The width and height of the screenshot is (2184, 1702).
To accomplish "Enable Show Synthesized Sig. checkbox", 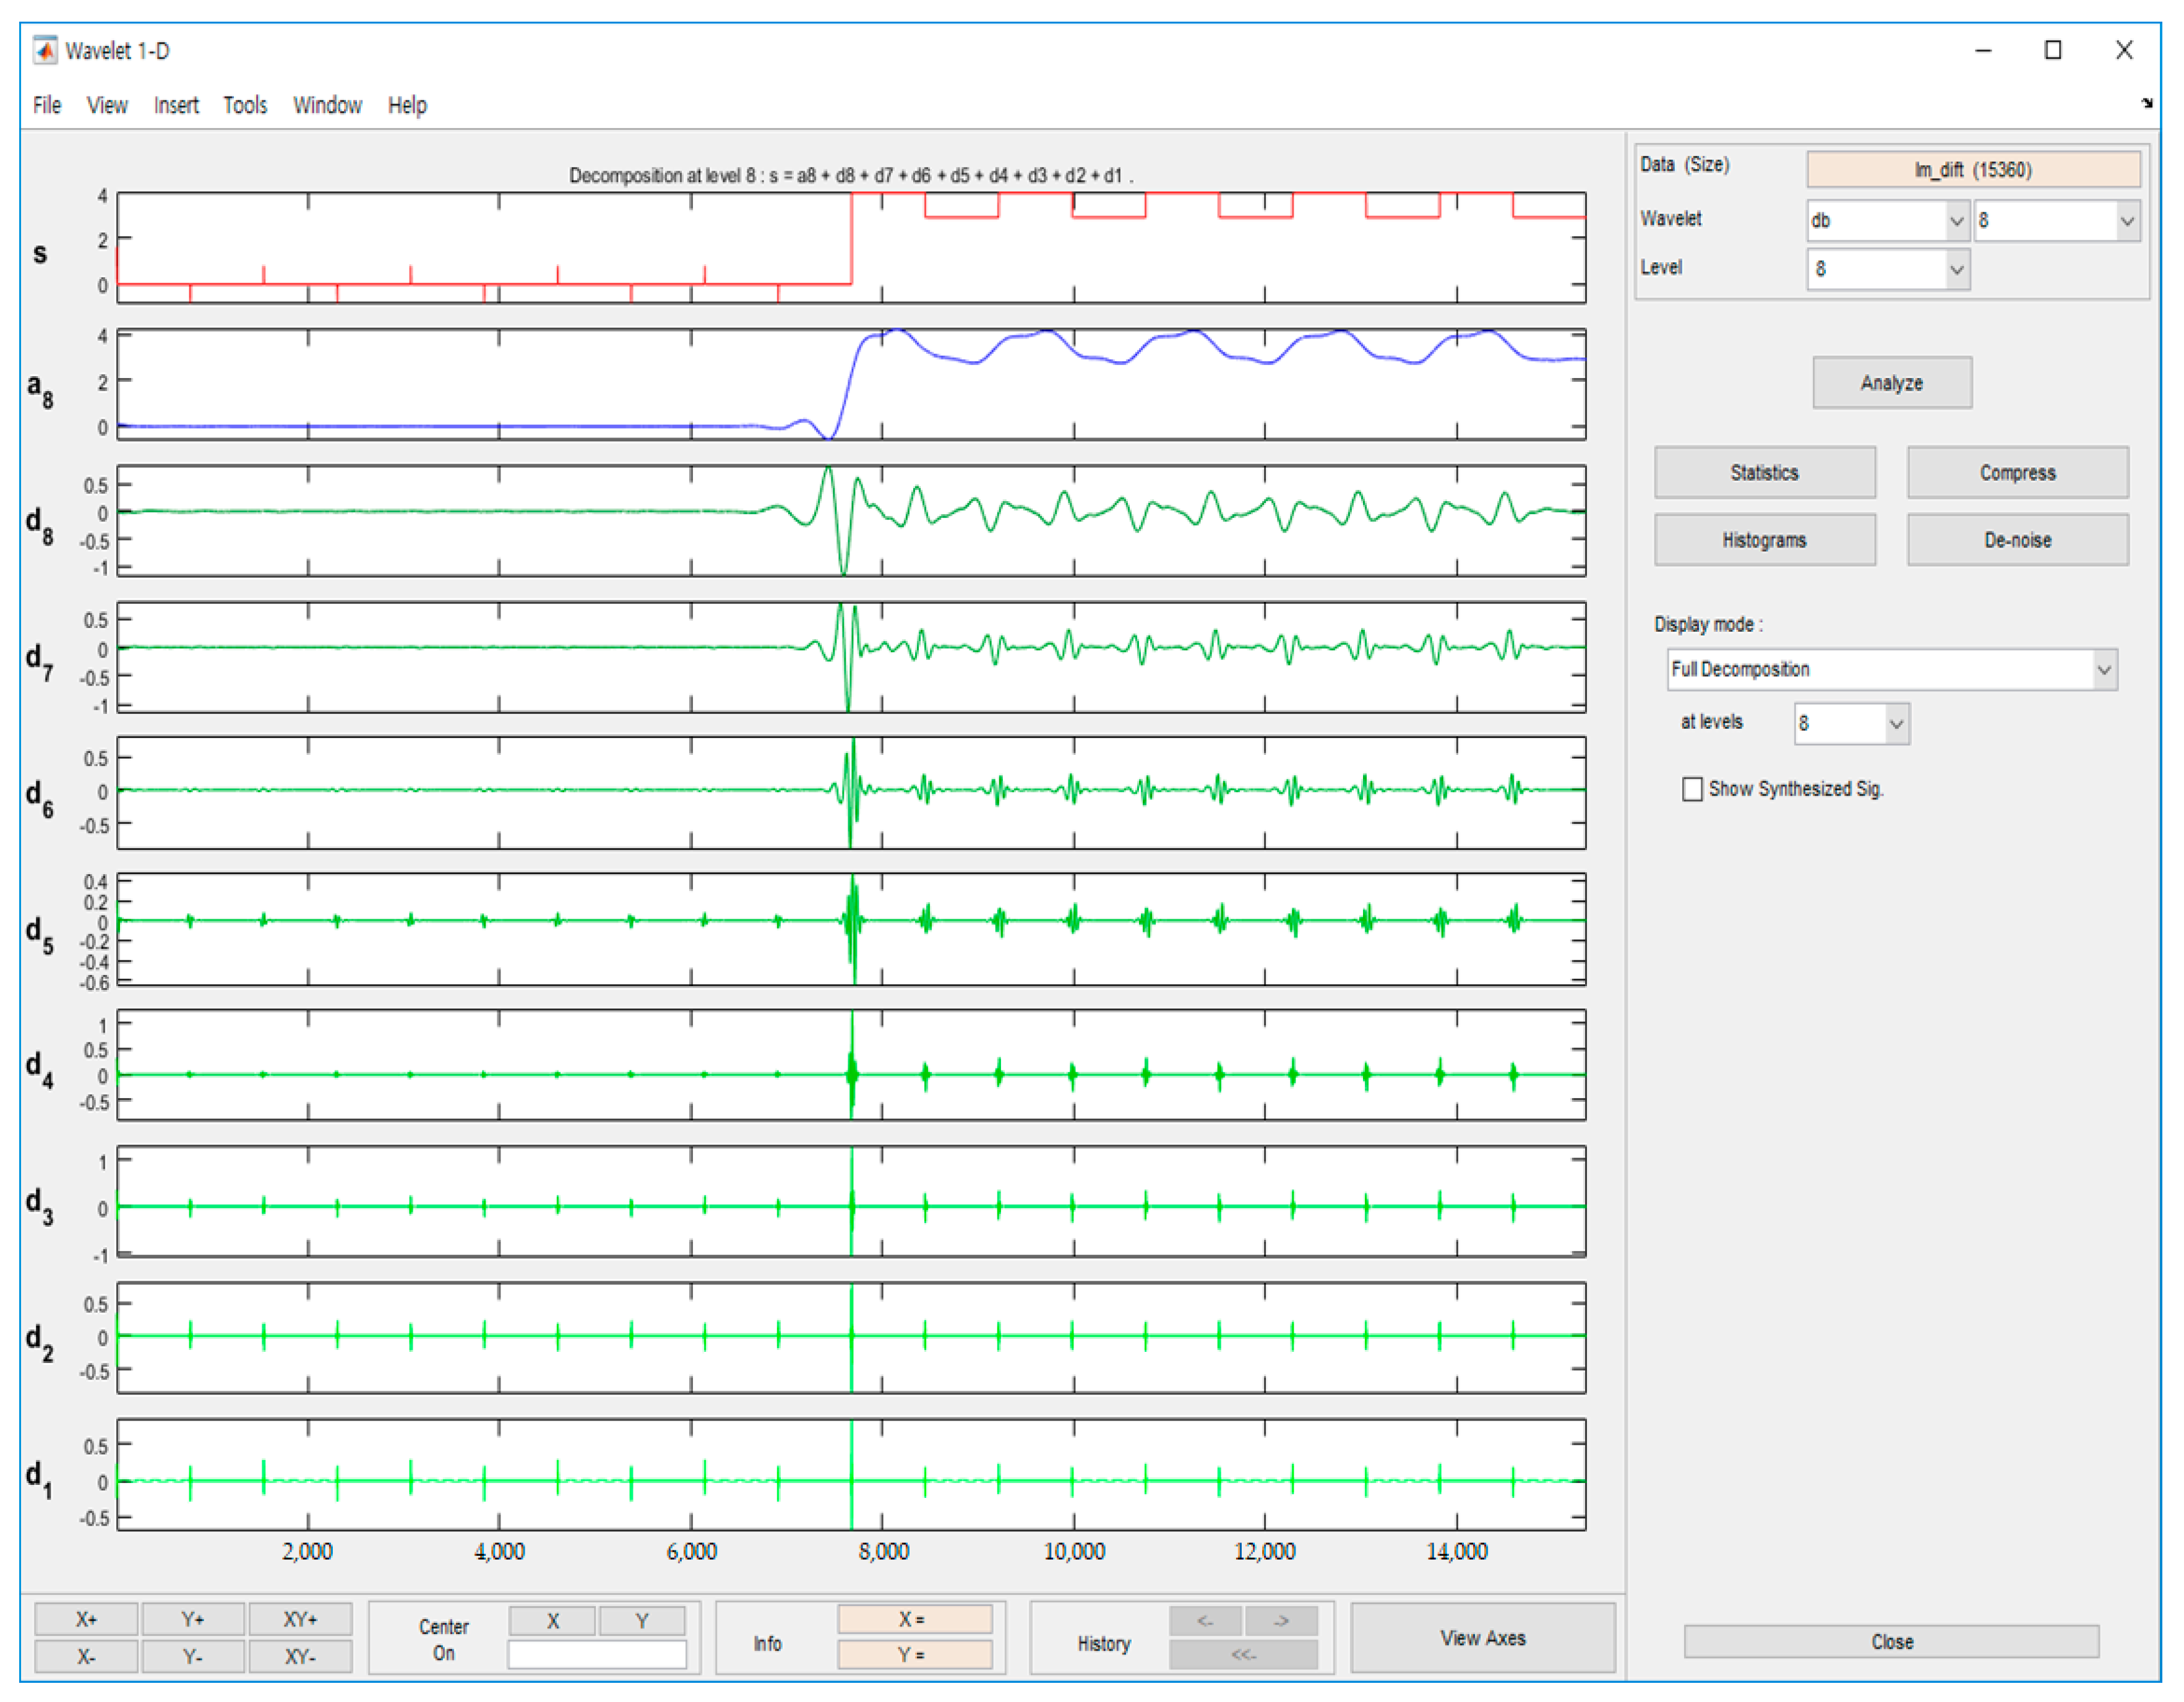I will [1692, 789].
